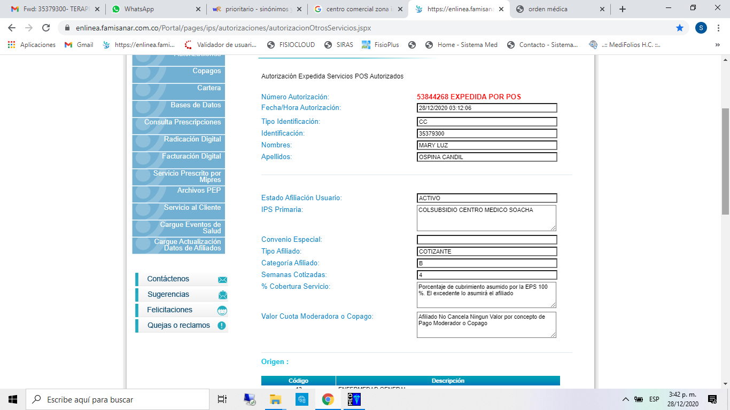
Task: Click the Convenio Especial input field
Action: pos(486,240)
